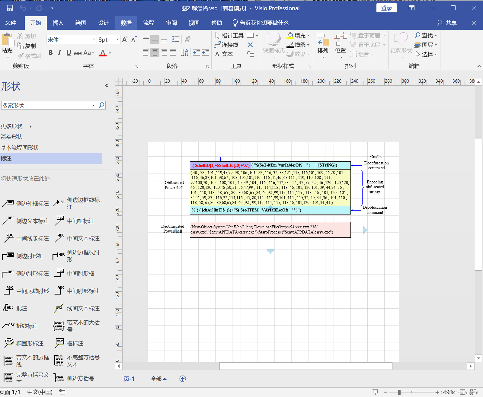Viewport: 483px width, 397px height.
Task: Click the 共享 share button
Action: coord(447,23)
